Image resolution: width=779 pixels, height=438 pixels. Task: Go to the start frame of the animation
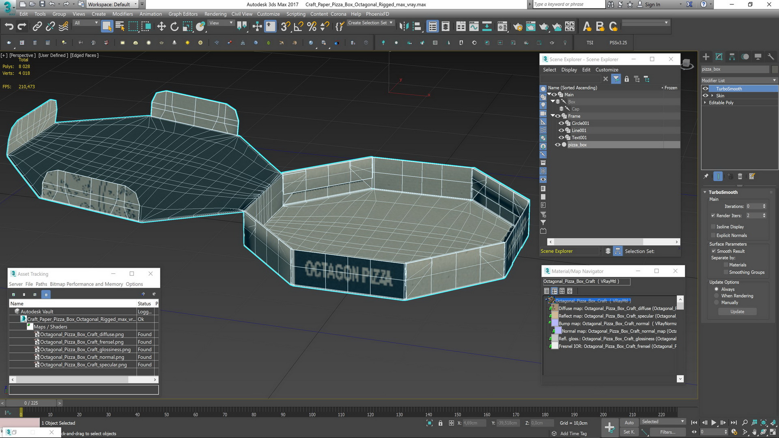pyautogui.click(x=694, y=423)
